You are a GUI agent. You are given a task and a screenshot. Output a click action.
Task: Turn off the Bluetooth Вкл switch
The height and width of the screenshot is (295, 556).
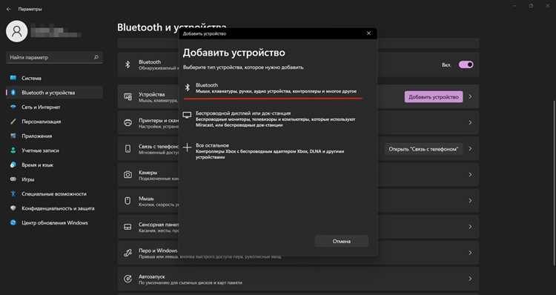pyautogui.click(x=466, y=65)
